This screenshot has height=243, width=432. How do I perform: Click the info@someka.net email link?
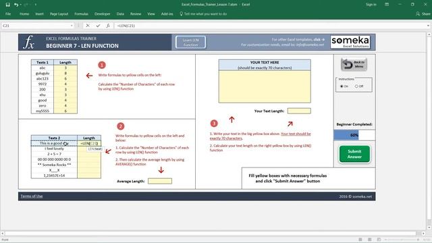tap(310, 45)
